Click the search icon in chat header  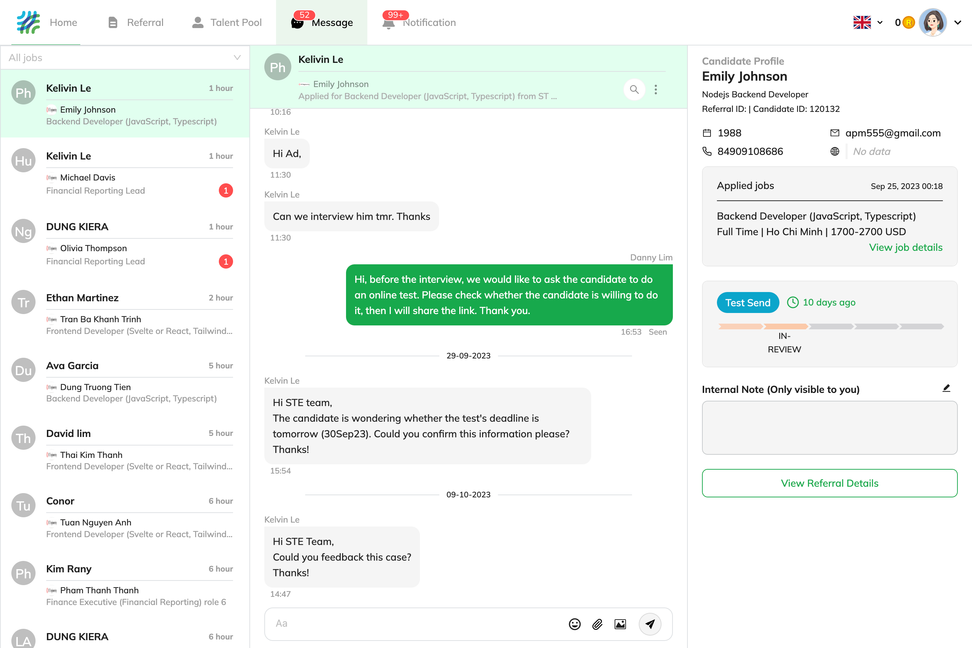634,89
